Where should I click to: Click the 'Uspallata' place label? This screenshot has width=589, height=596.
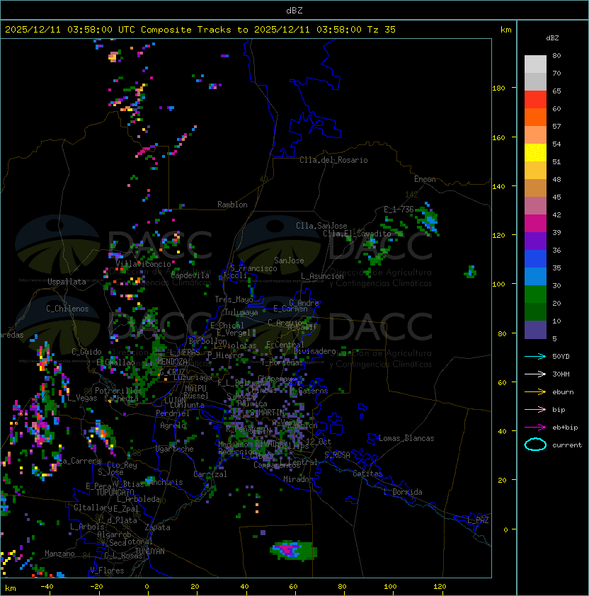67,282
